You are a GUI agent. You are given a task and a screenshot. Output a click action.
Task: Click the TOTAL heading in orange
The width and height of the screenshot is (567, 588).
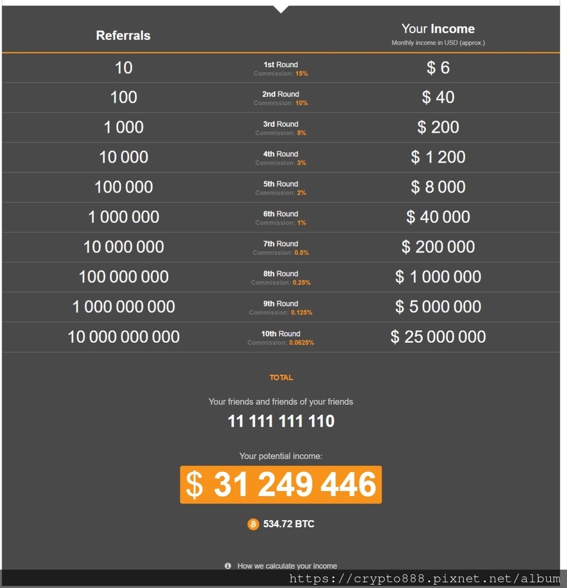coord(281,378)
